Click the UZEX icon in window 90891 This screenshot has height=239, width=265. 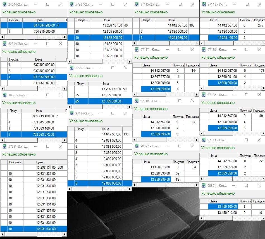pyautogui.click(x=204, y=185)
